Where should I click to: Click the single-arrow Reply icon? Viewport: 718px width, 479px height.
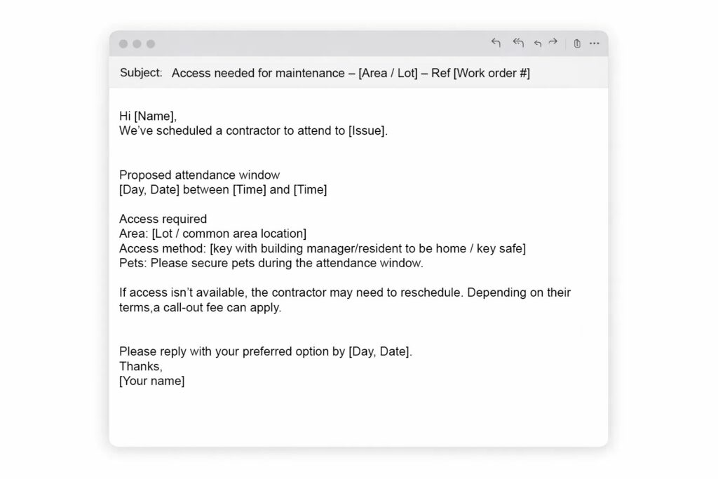coord(496,43)
